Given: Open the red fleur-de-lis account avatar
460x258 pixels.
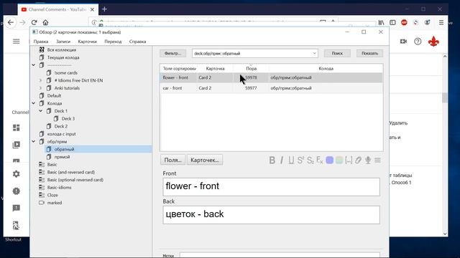Looking at the screenshot, I should pyautogui.click(x=433, y=42).
